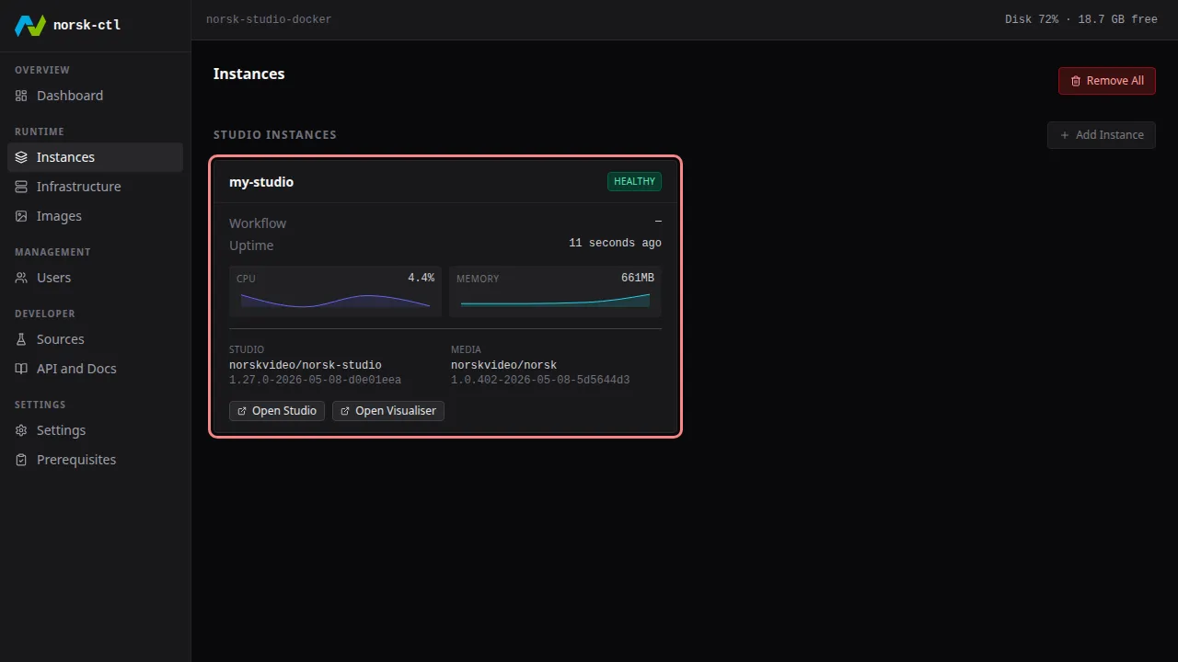Viewport: 1178px width, 662px height.
Task: Click the Dashboard grid icon
Action: click(21, 96)
